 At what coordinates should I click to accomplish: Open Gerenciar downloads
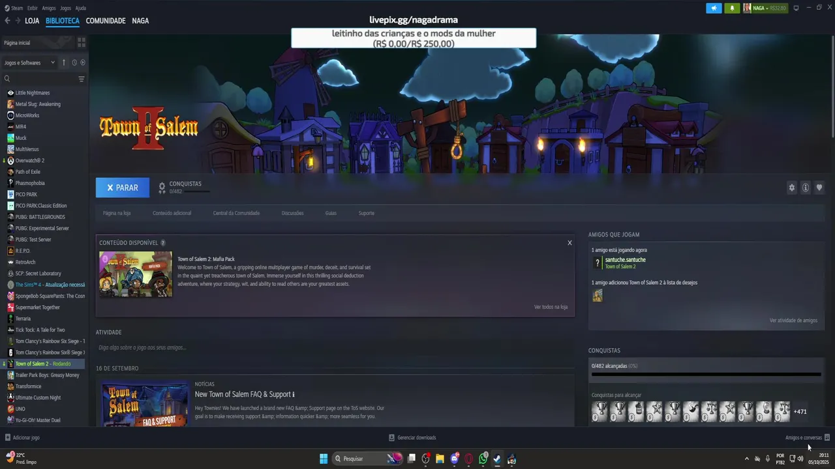pyautogui.click(x=412, y=438)
